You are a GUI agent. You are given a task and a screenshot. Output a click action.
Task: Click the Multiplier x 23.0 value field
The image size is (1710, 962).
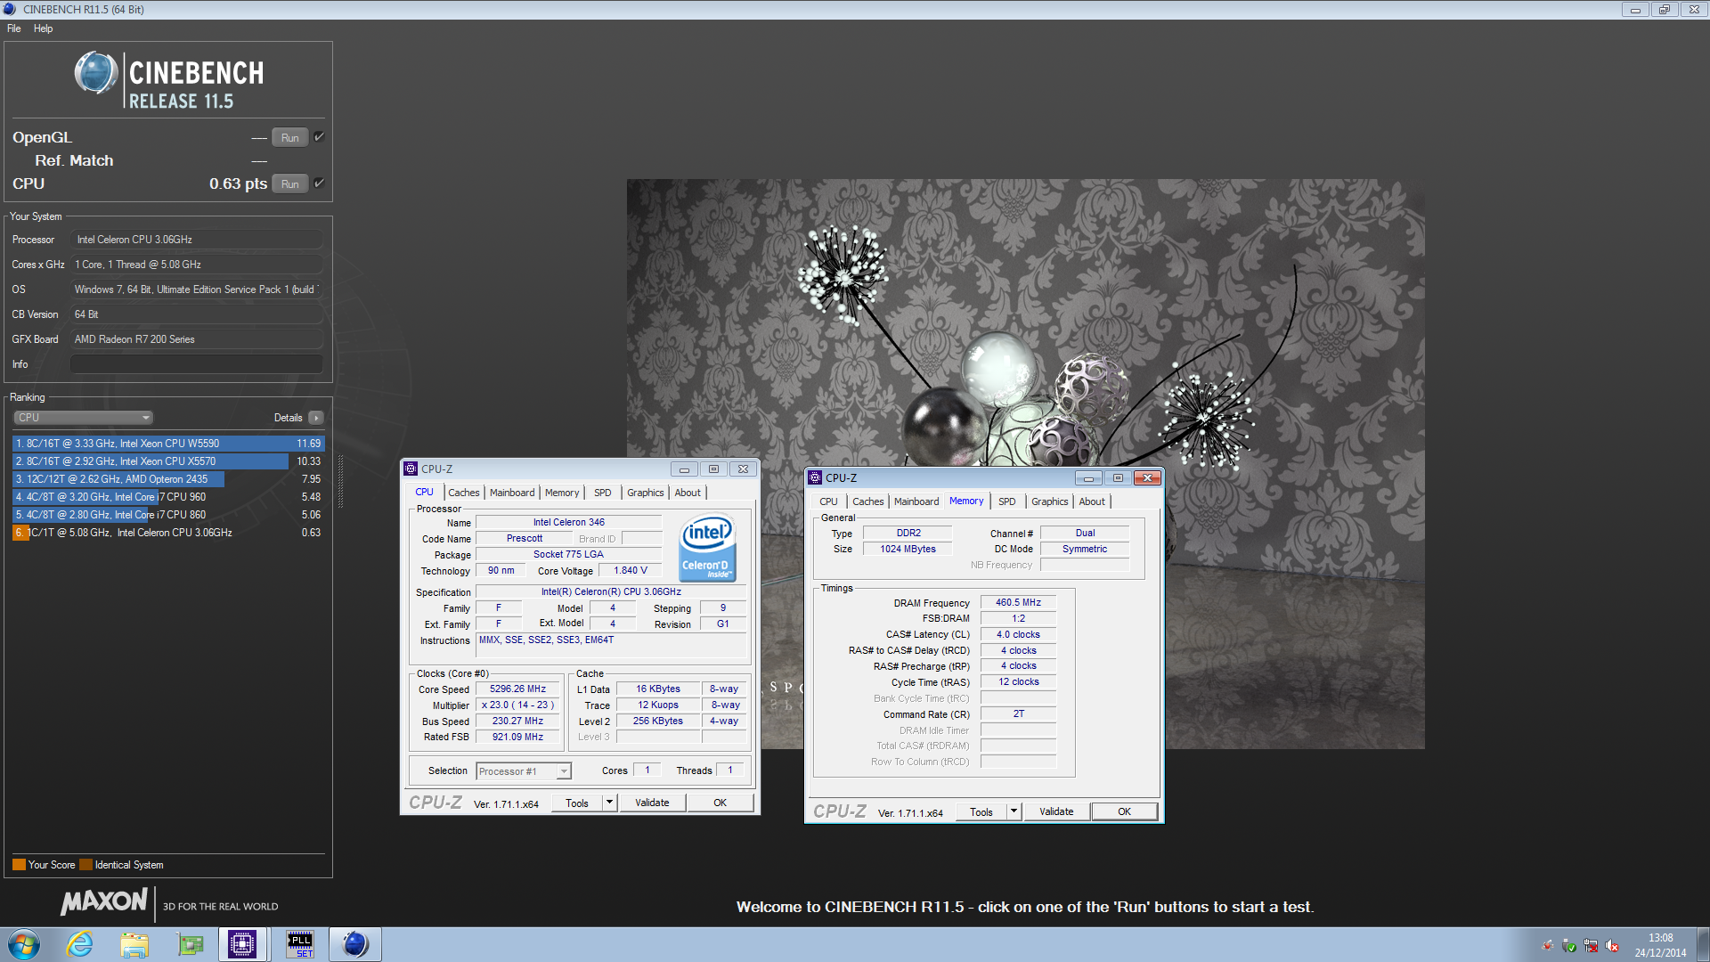point(517,705)
